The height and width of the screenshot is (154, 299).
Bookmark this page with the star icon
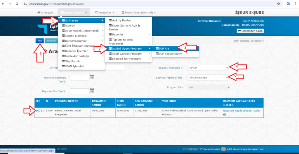point(279,4)
